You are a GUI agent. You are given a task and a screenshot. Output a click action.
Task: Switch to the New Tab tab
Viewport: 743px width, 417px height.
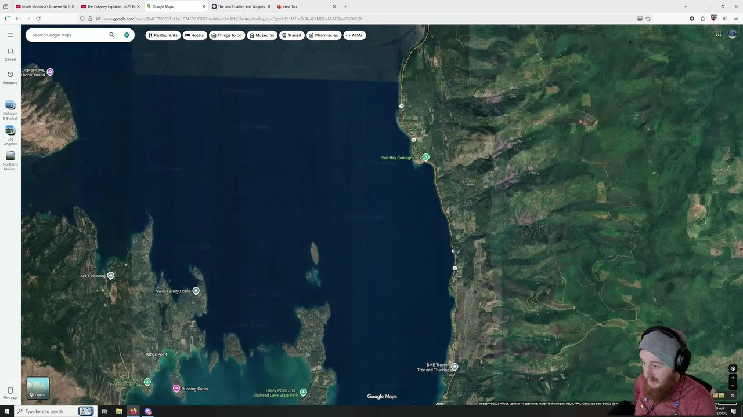(x=306, y=6)
